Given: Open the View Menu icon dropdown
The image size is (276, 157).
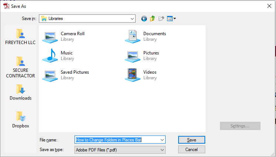Looking at the screenshot, I should (171, 19).
